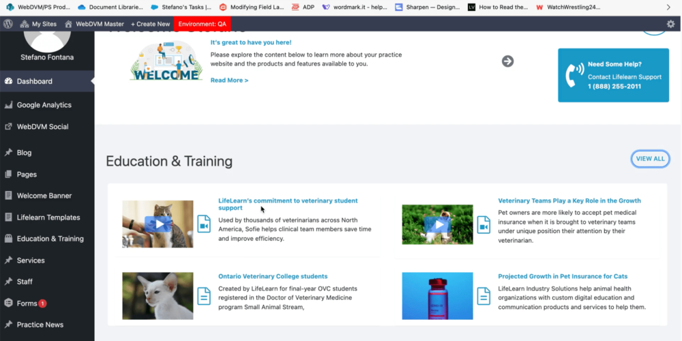
Task: Click the Welcome Banner document icon
Action: click(8, 196)
